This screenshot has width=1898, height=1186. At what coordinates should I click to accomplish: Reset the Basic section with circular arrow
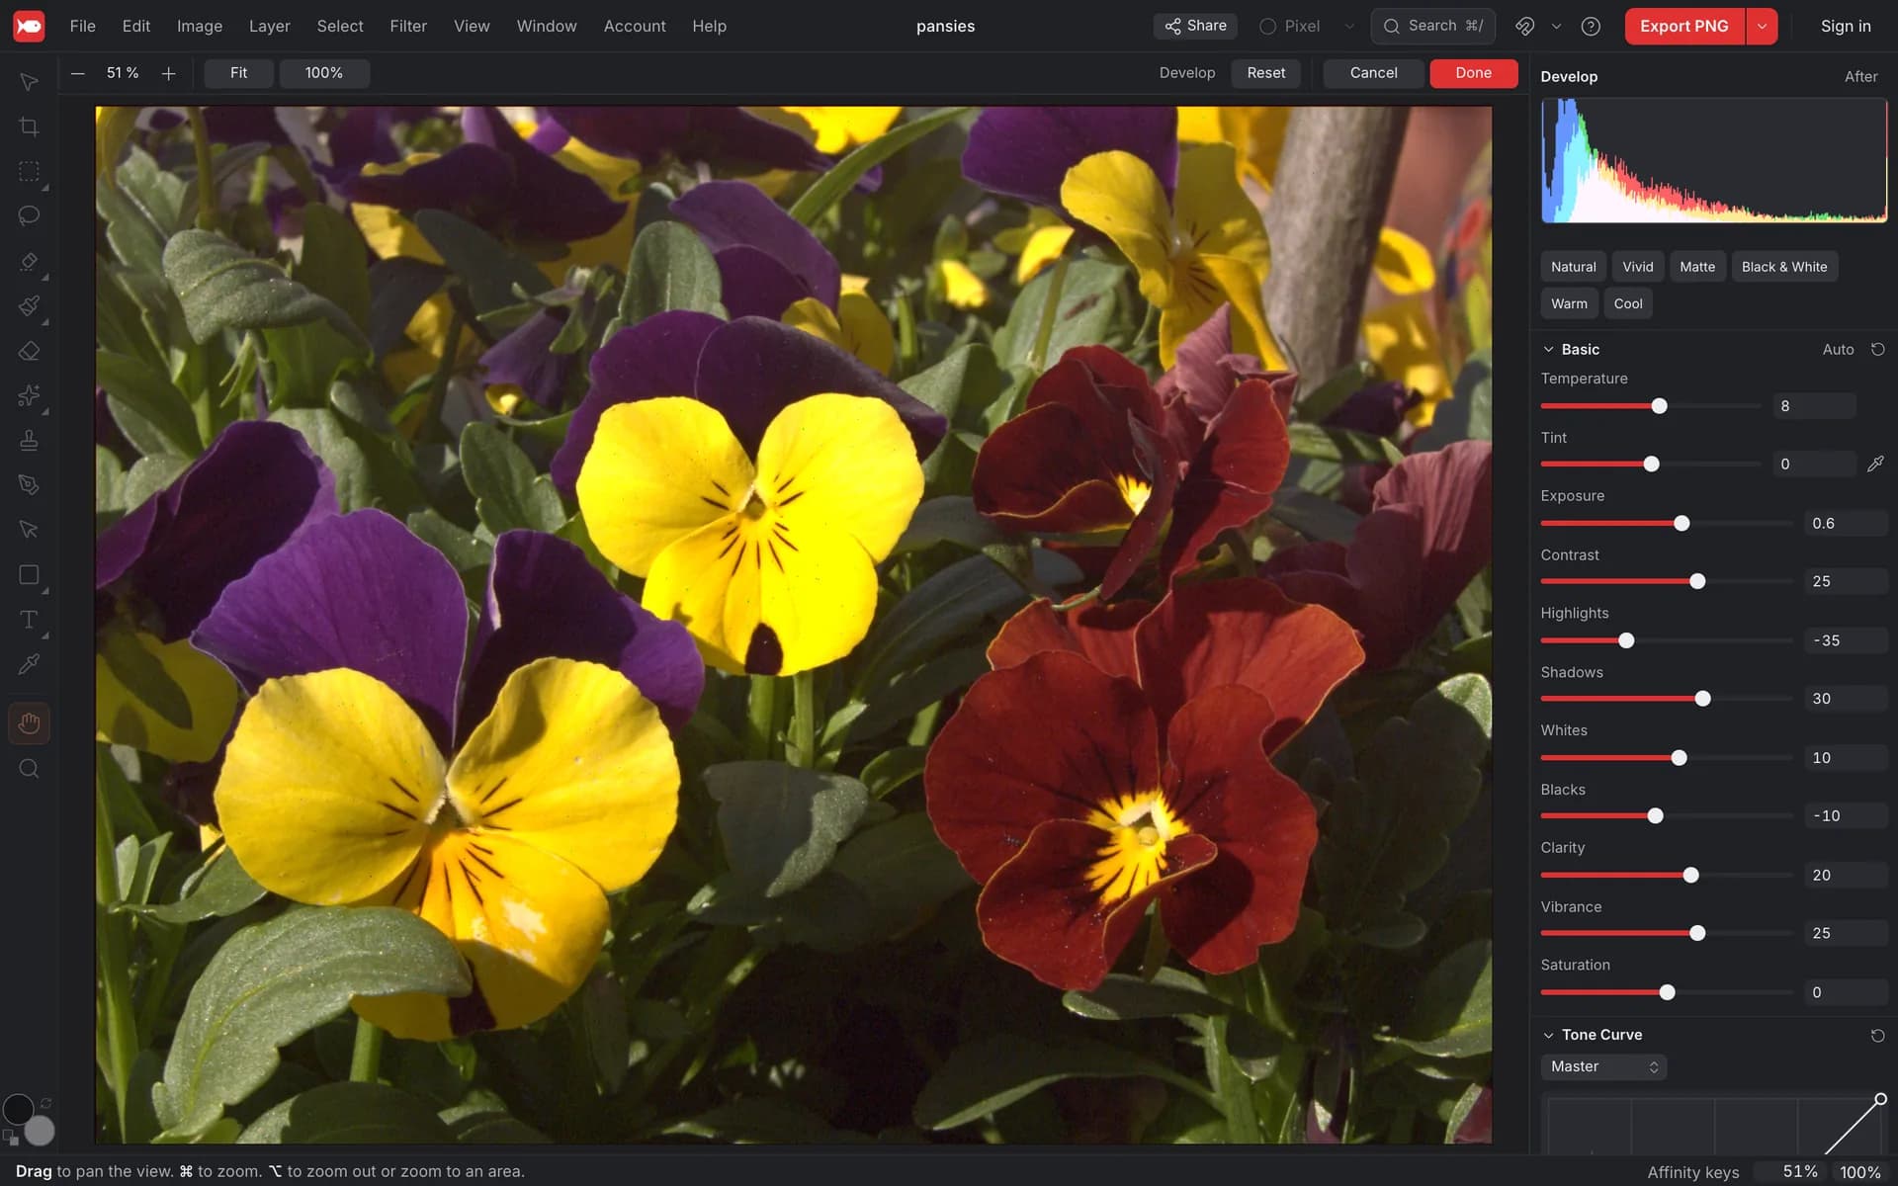[x=1878, y=349]
